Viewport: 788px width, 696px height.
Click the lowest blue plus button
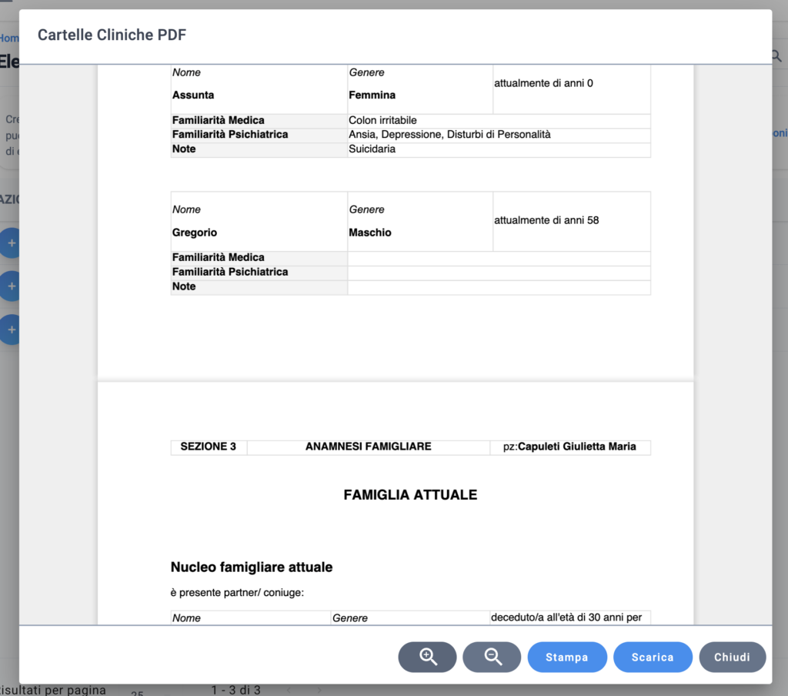click(x=10, y=330)
